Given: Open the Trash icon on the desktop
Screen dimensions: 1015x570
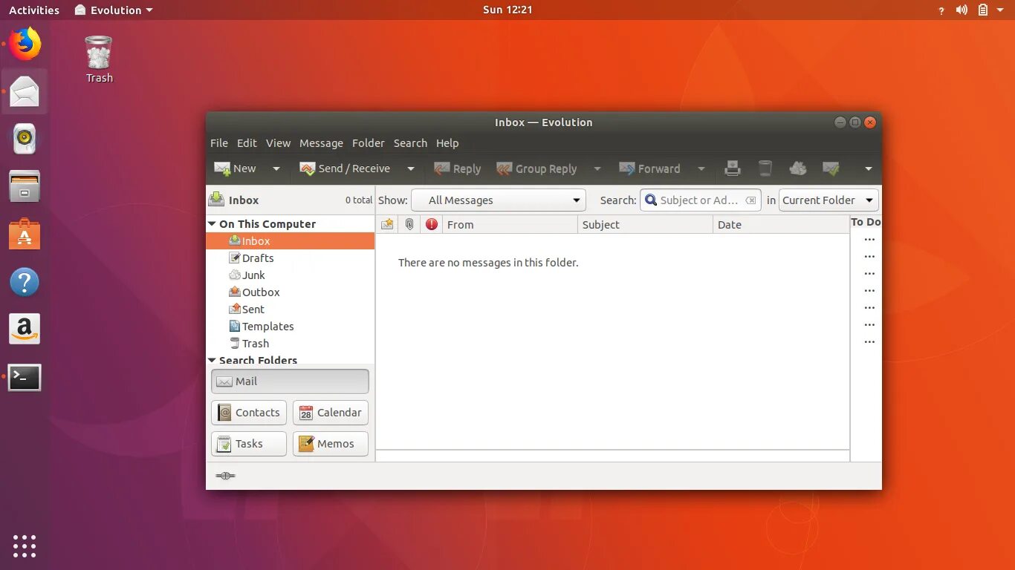Looking at the screenshot, I should [x=99, y=59].
